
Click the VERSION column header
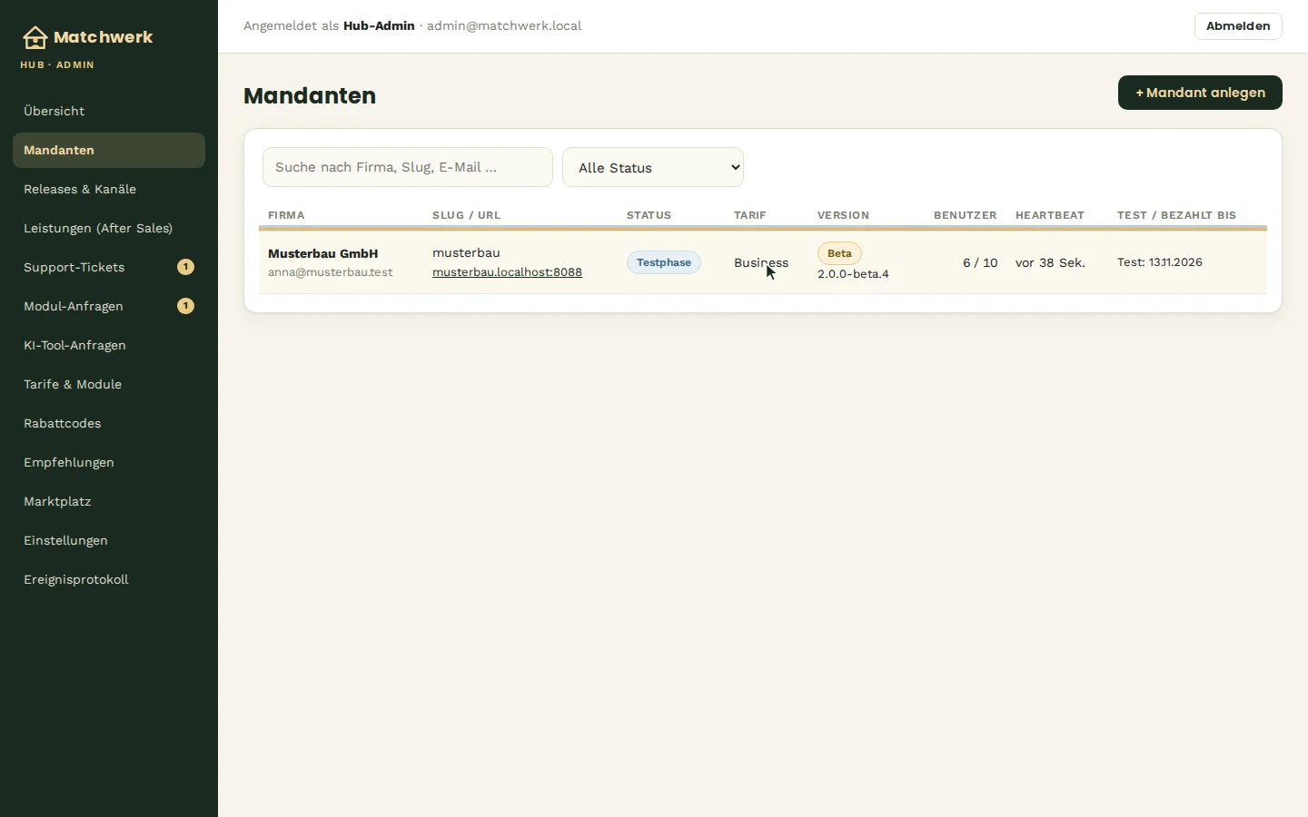coord(843,215)
